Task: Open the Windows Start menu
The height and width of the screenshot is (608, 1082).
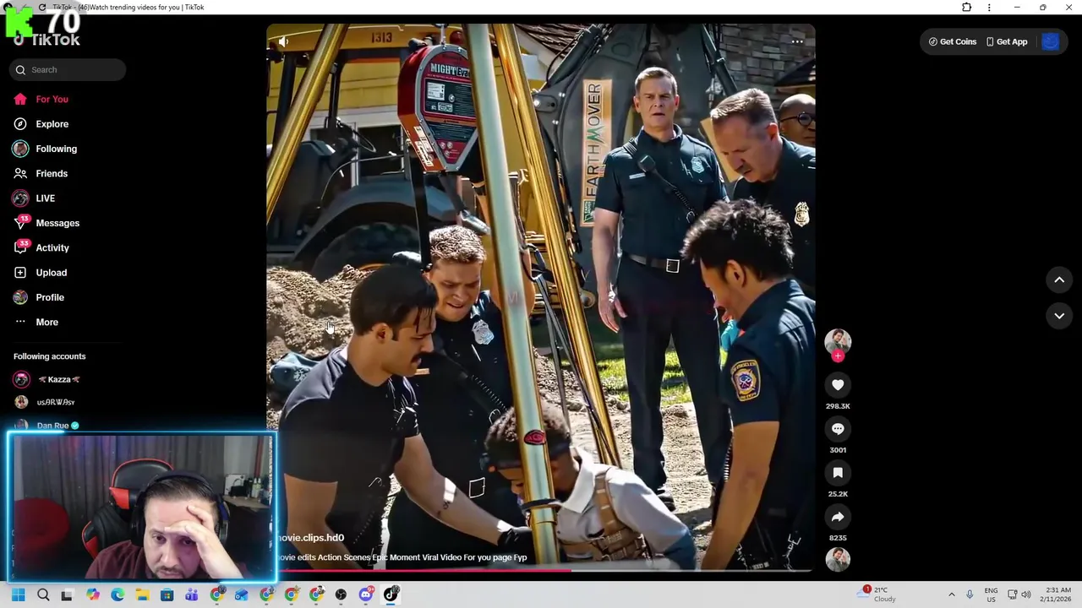Action: click(x=19, y=595)
